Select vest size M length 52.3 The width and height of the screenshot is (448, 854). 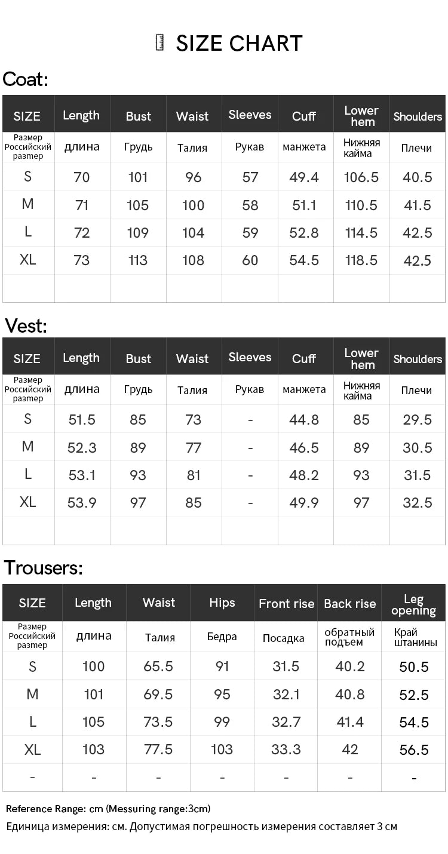(82, 448)
